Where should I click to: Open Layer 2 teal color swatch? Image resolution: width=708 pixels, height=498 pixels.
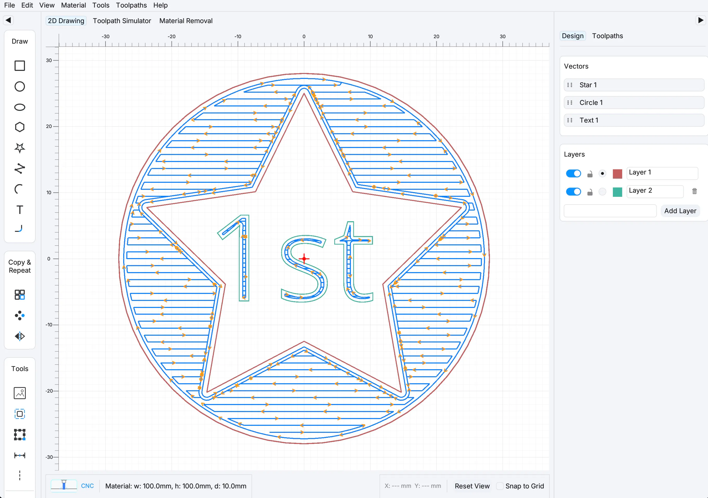tap(617, 192)
